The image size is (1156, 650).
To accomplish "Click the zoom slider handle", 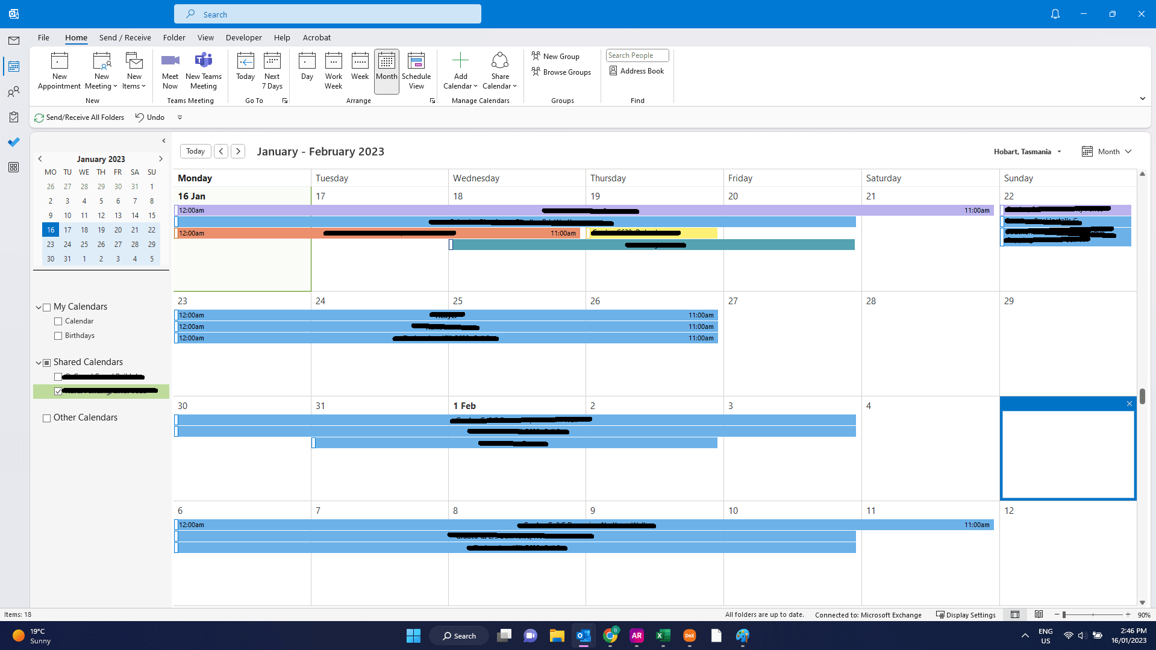I will pyautogui.click(x=1064, y=614).
